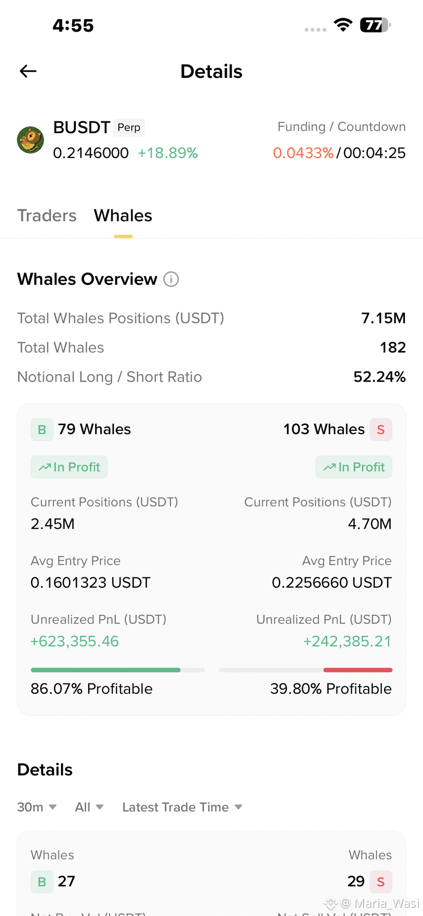This screenshot has height=916, width=423.
Task: Open the Whales Overview info icon
Action: (171, 279)
